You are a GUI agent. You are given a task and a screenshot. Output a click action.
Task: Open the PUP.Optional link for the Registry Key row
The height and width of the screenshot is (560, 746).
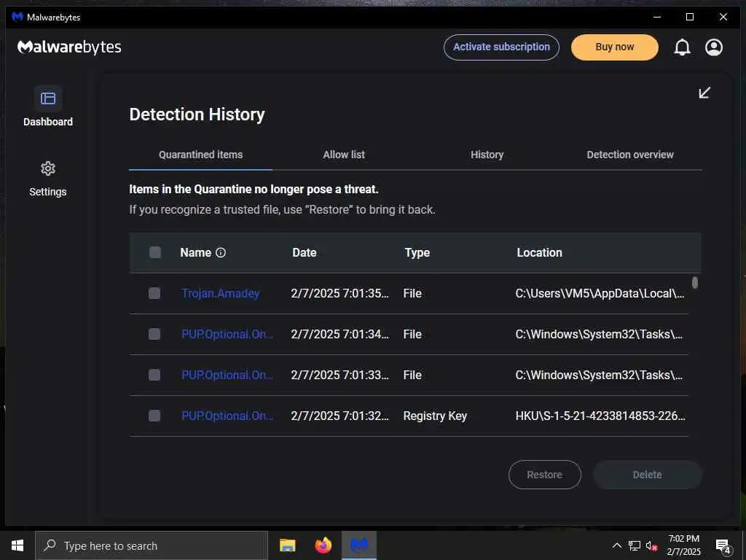(227, 416)
